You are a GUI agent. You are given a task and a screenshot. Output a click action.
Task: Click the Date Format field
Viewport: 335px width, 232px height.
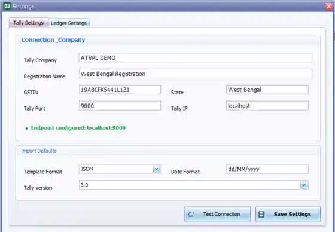[x=267, y=169]
